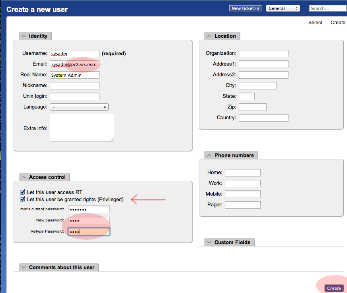Open the Create menu link
The width and height of the screenshot is (347, 293).
(338, 23)
